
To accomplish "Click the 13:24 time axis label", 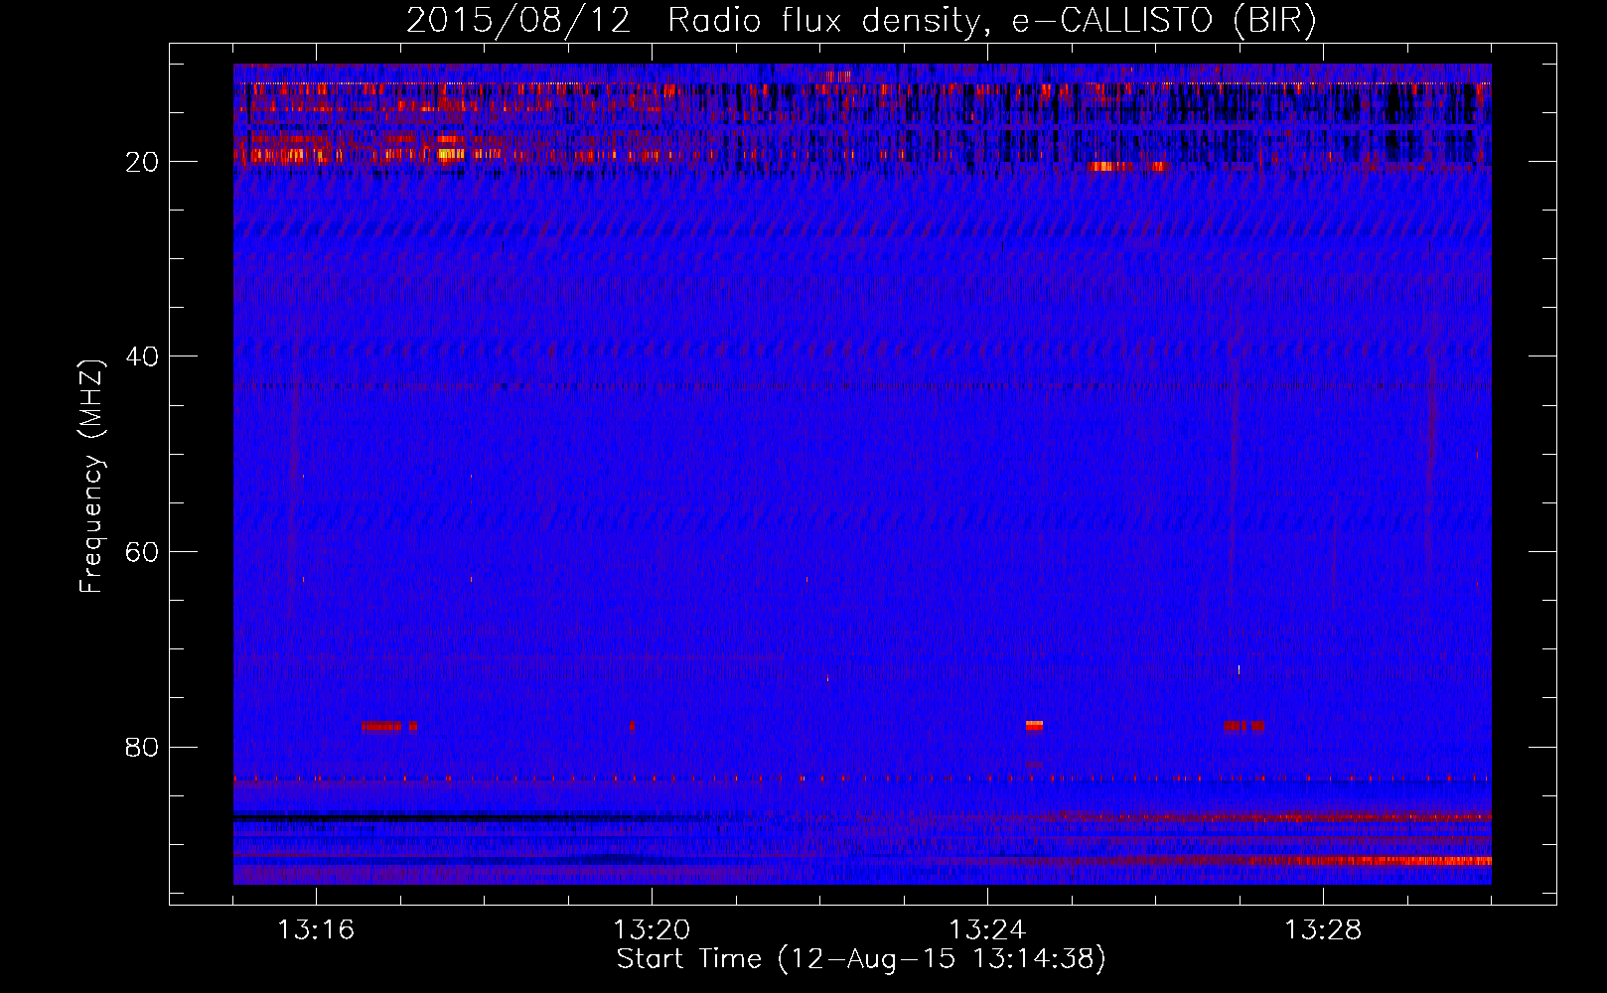I will click(987, 930).
